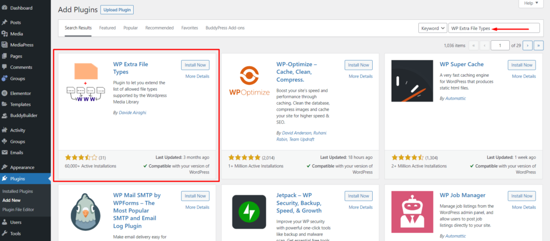Click the WP Mail SMTP bird logo
Image resolution: width=550 pixels, height=241 pixels.
(86, 212)
